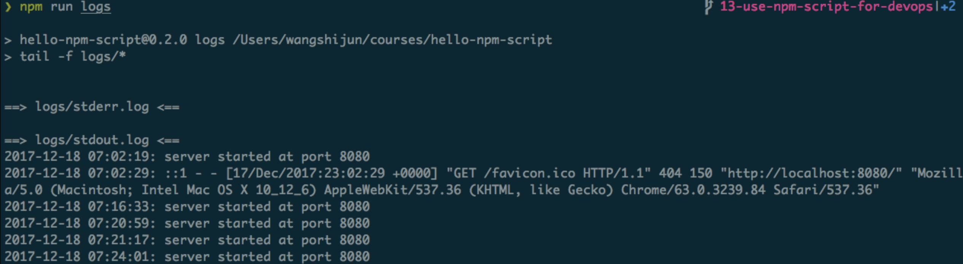This screenshot has height=264, width=963.
Task: Click the /Users/wangshijun/courses/hello-npm-script path
Action: coord(392,40)
